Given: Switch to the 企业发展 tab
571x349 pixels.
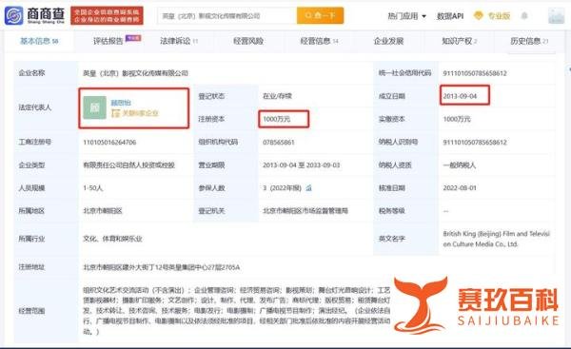Looking at the screenshot, I should coord(388,41).
